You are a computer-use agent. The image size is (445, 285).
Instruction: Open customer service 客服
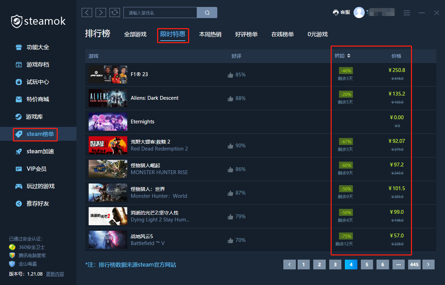click(341, 13)
